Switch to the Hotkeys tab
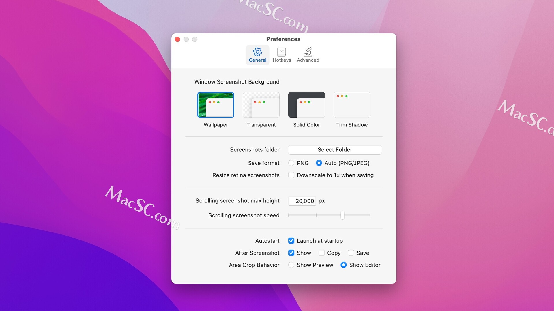Viewport: 554px width, 311px height. coord(282,55)
